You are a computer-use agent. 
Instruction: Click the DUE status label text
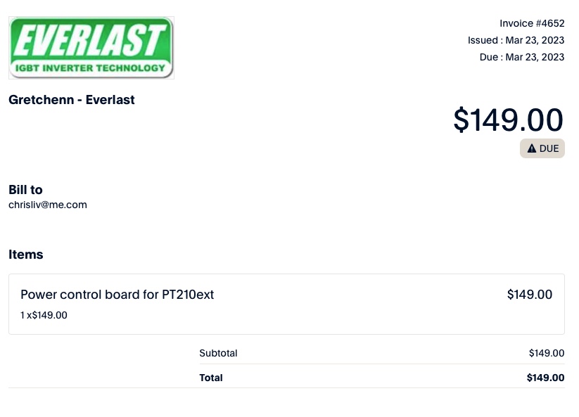click(x=549, y=148)
